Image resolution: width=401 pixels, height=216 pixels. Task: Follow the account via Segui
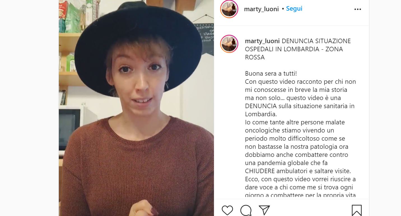tap(294, 9)
